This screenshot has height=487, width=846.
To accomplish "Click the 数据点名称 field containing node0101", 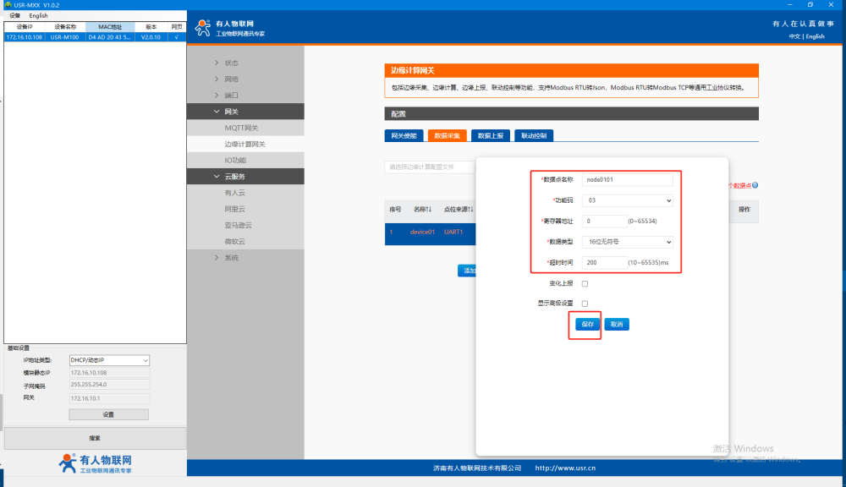I will pos(628,179).
